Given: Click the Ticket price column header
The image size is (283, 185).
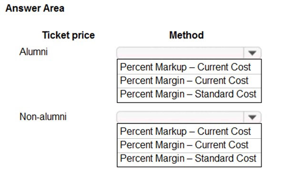Looking at the screenshot, I should (x=69, y=35).
